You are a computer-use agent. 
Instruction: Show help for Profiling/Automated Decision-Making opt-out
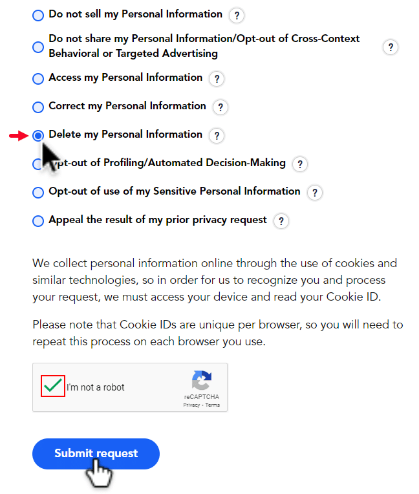point(300,164)
